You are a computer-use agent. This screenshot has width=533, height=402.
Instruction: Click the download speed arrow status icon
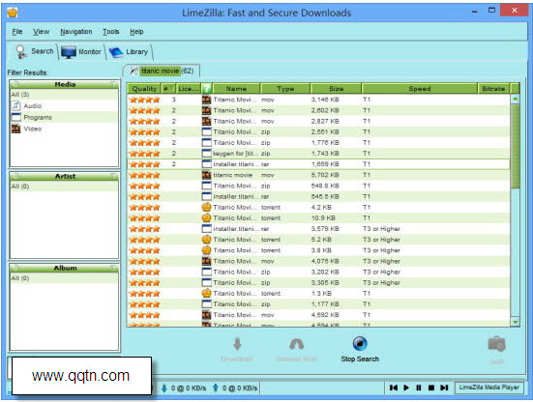164,388
